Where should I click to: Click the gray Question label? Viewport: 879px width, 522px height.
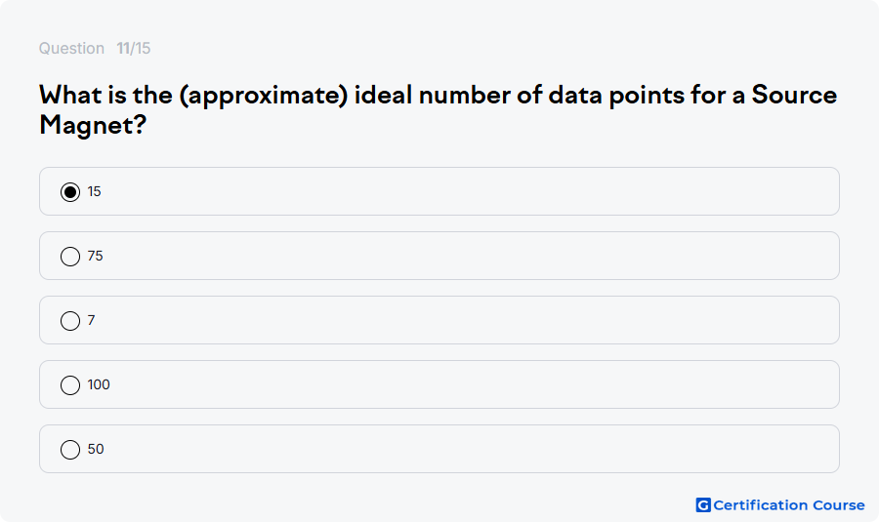click(71, 48)
